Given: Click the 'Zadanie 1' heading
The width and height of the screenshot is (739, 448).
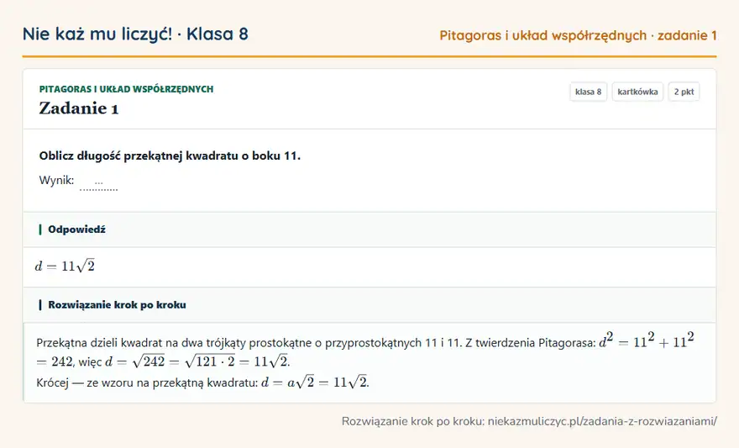Looking at the screenshot, I should 79,108.
